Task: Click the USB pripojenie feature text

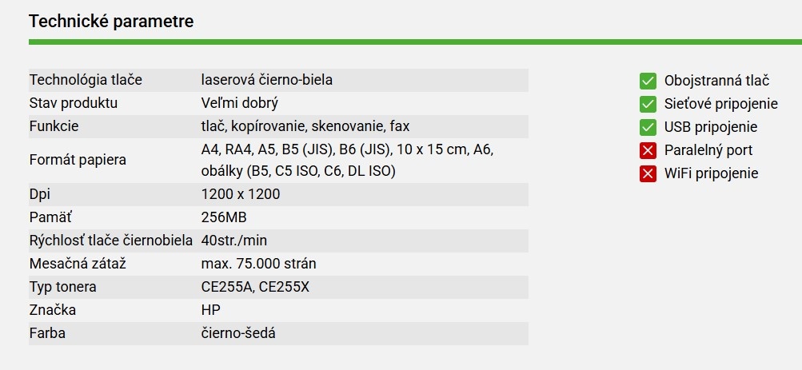Action: click(x=710, y=127)
